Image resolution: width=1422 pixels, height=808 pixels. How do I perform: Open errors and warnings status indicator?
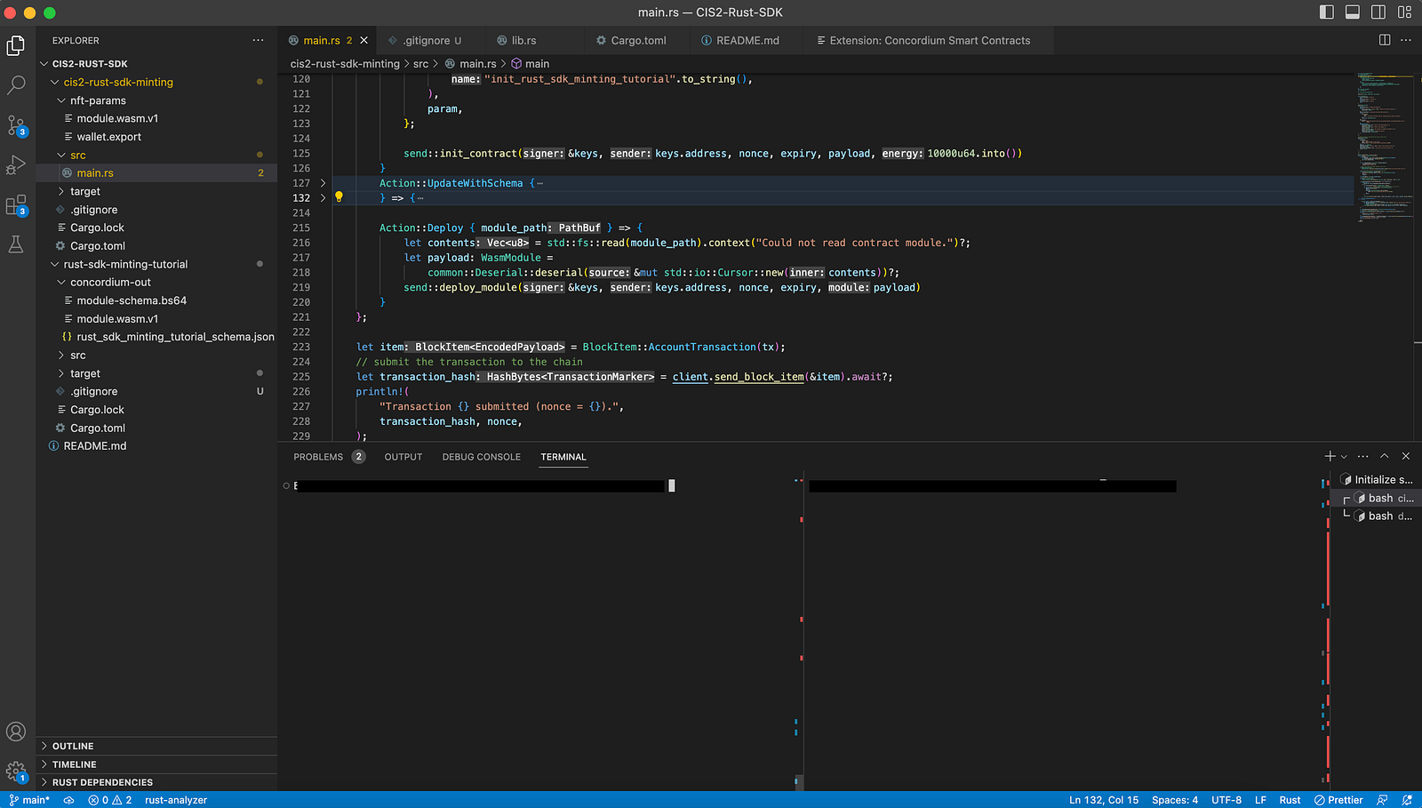pyautogui.click(x=110, y=800)
